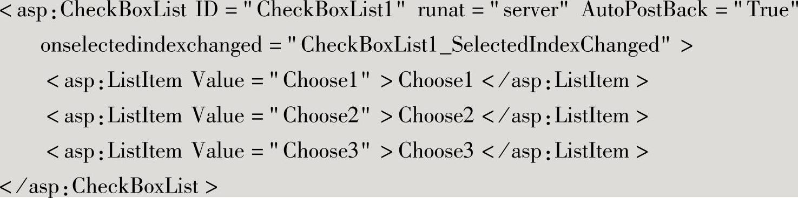Image resolution: width=798 pixels, height=198 pixels.
Task: Click the onselectedindexchanged attribute name
Action: pyautogui.click(x=151, y=46)
